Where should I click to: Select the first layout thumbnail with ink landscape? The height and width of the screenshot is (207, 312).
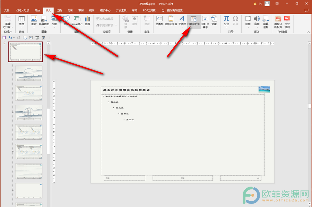29,73
